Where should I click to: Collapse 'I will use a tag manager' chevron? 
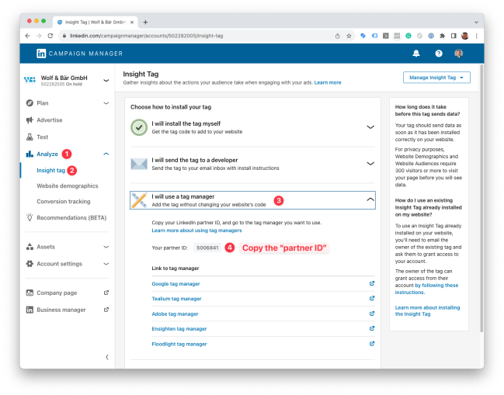point(370,199)
